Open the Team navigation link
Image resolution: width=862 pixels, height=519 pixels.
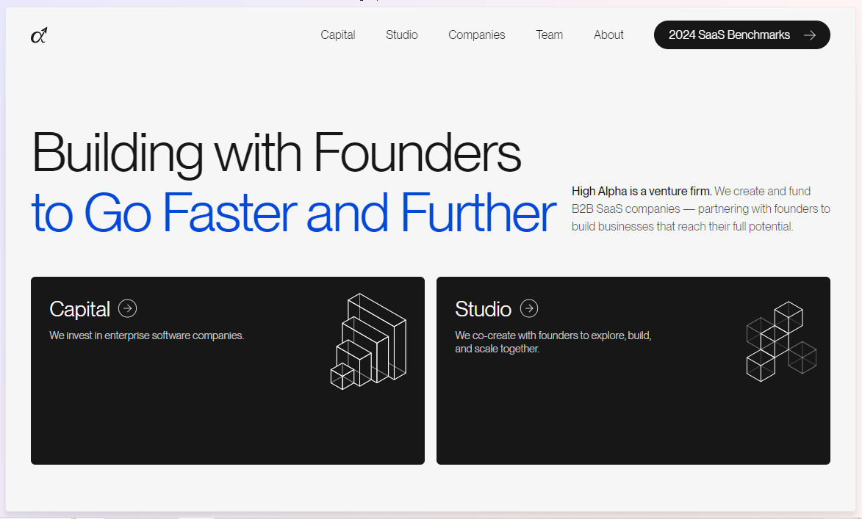coord(549,35)
